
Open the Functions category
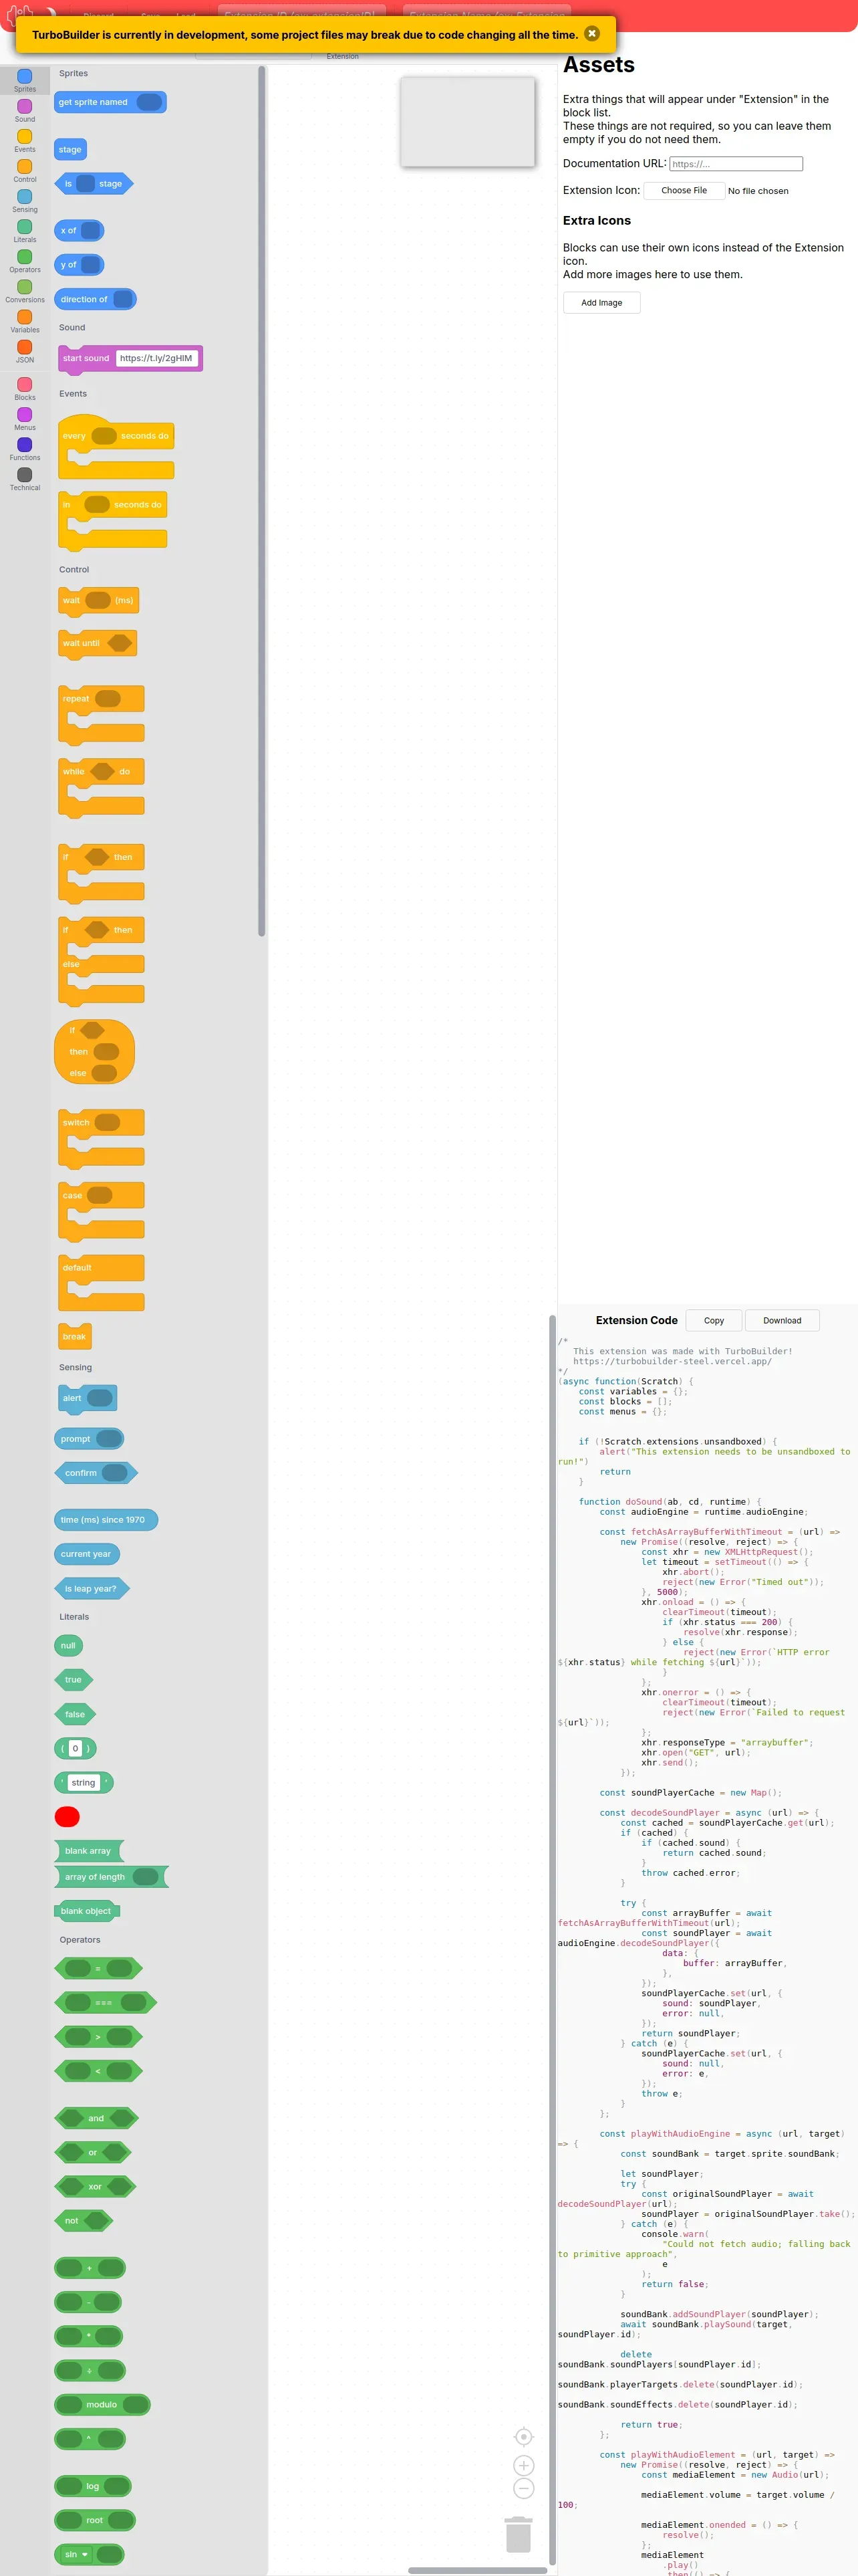tap(25, 448)
